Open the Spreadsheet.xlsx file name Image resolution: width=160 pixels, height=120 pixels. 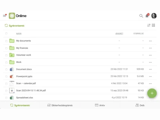25,98
